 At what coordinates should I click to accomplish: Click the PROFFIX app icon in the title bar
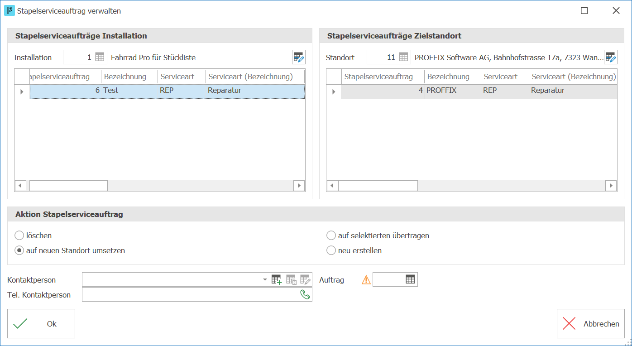click(9, 10)
